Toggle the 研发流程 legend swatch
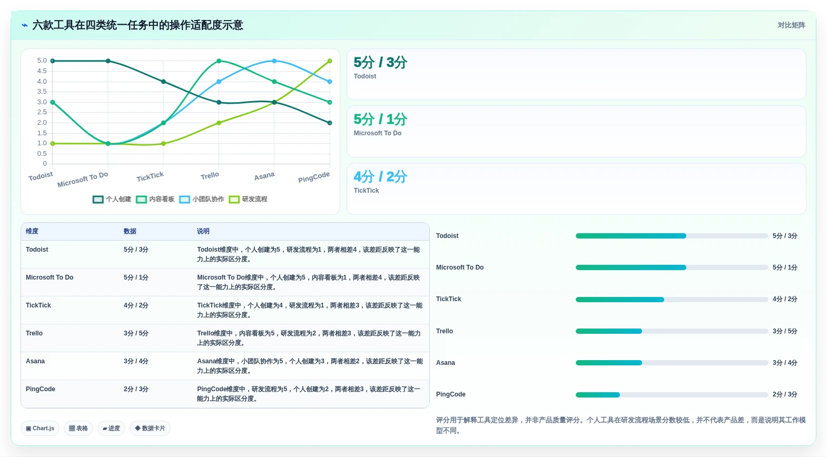 [234, 200]
